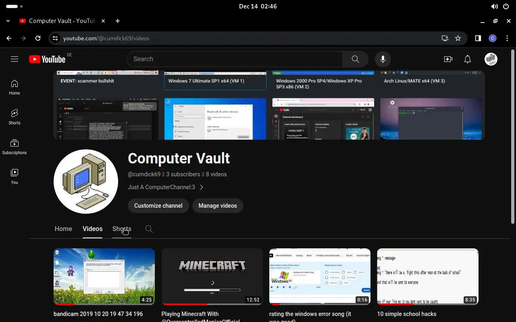Open a new browser tab

pyautogui.click(x=118, y=21)
